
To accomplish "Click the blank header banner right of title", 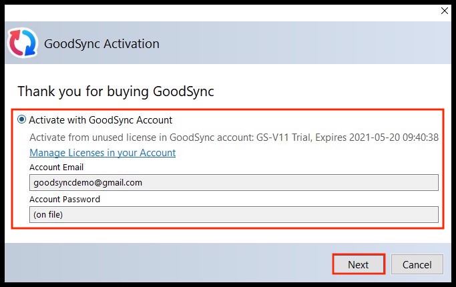I will pos(307,44).
